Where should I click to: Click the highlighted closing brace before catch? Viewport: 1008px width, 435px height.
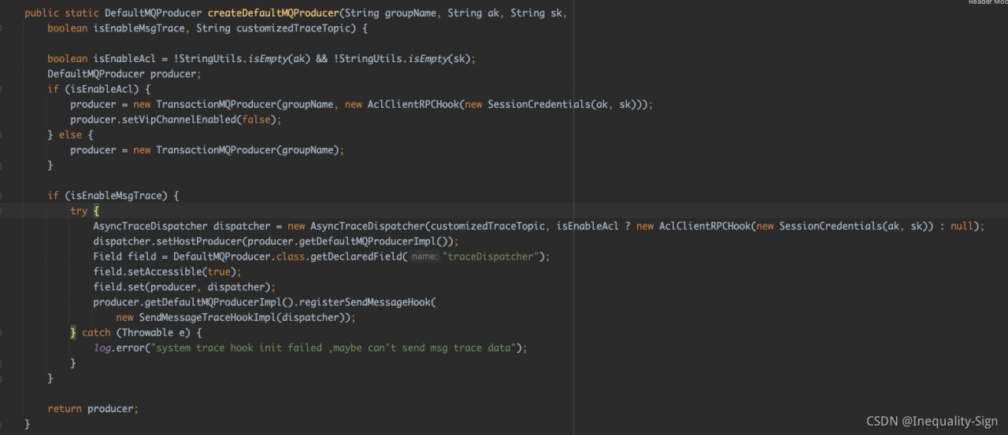73,332
